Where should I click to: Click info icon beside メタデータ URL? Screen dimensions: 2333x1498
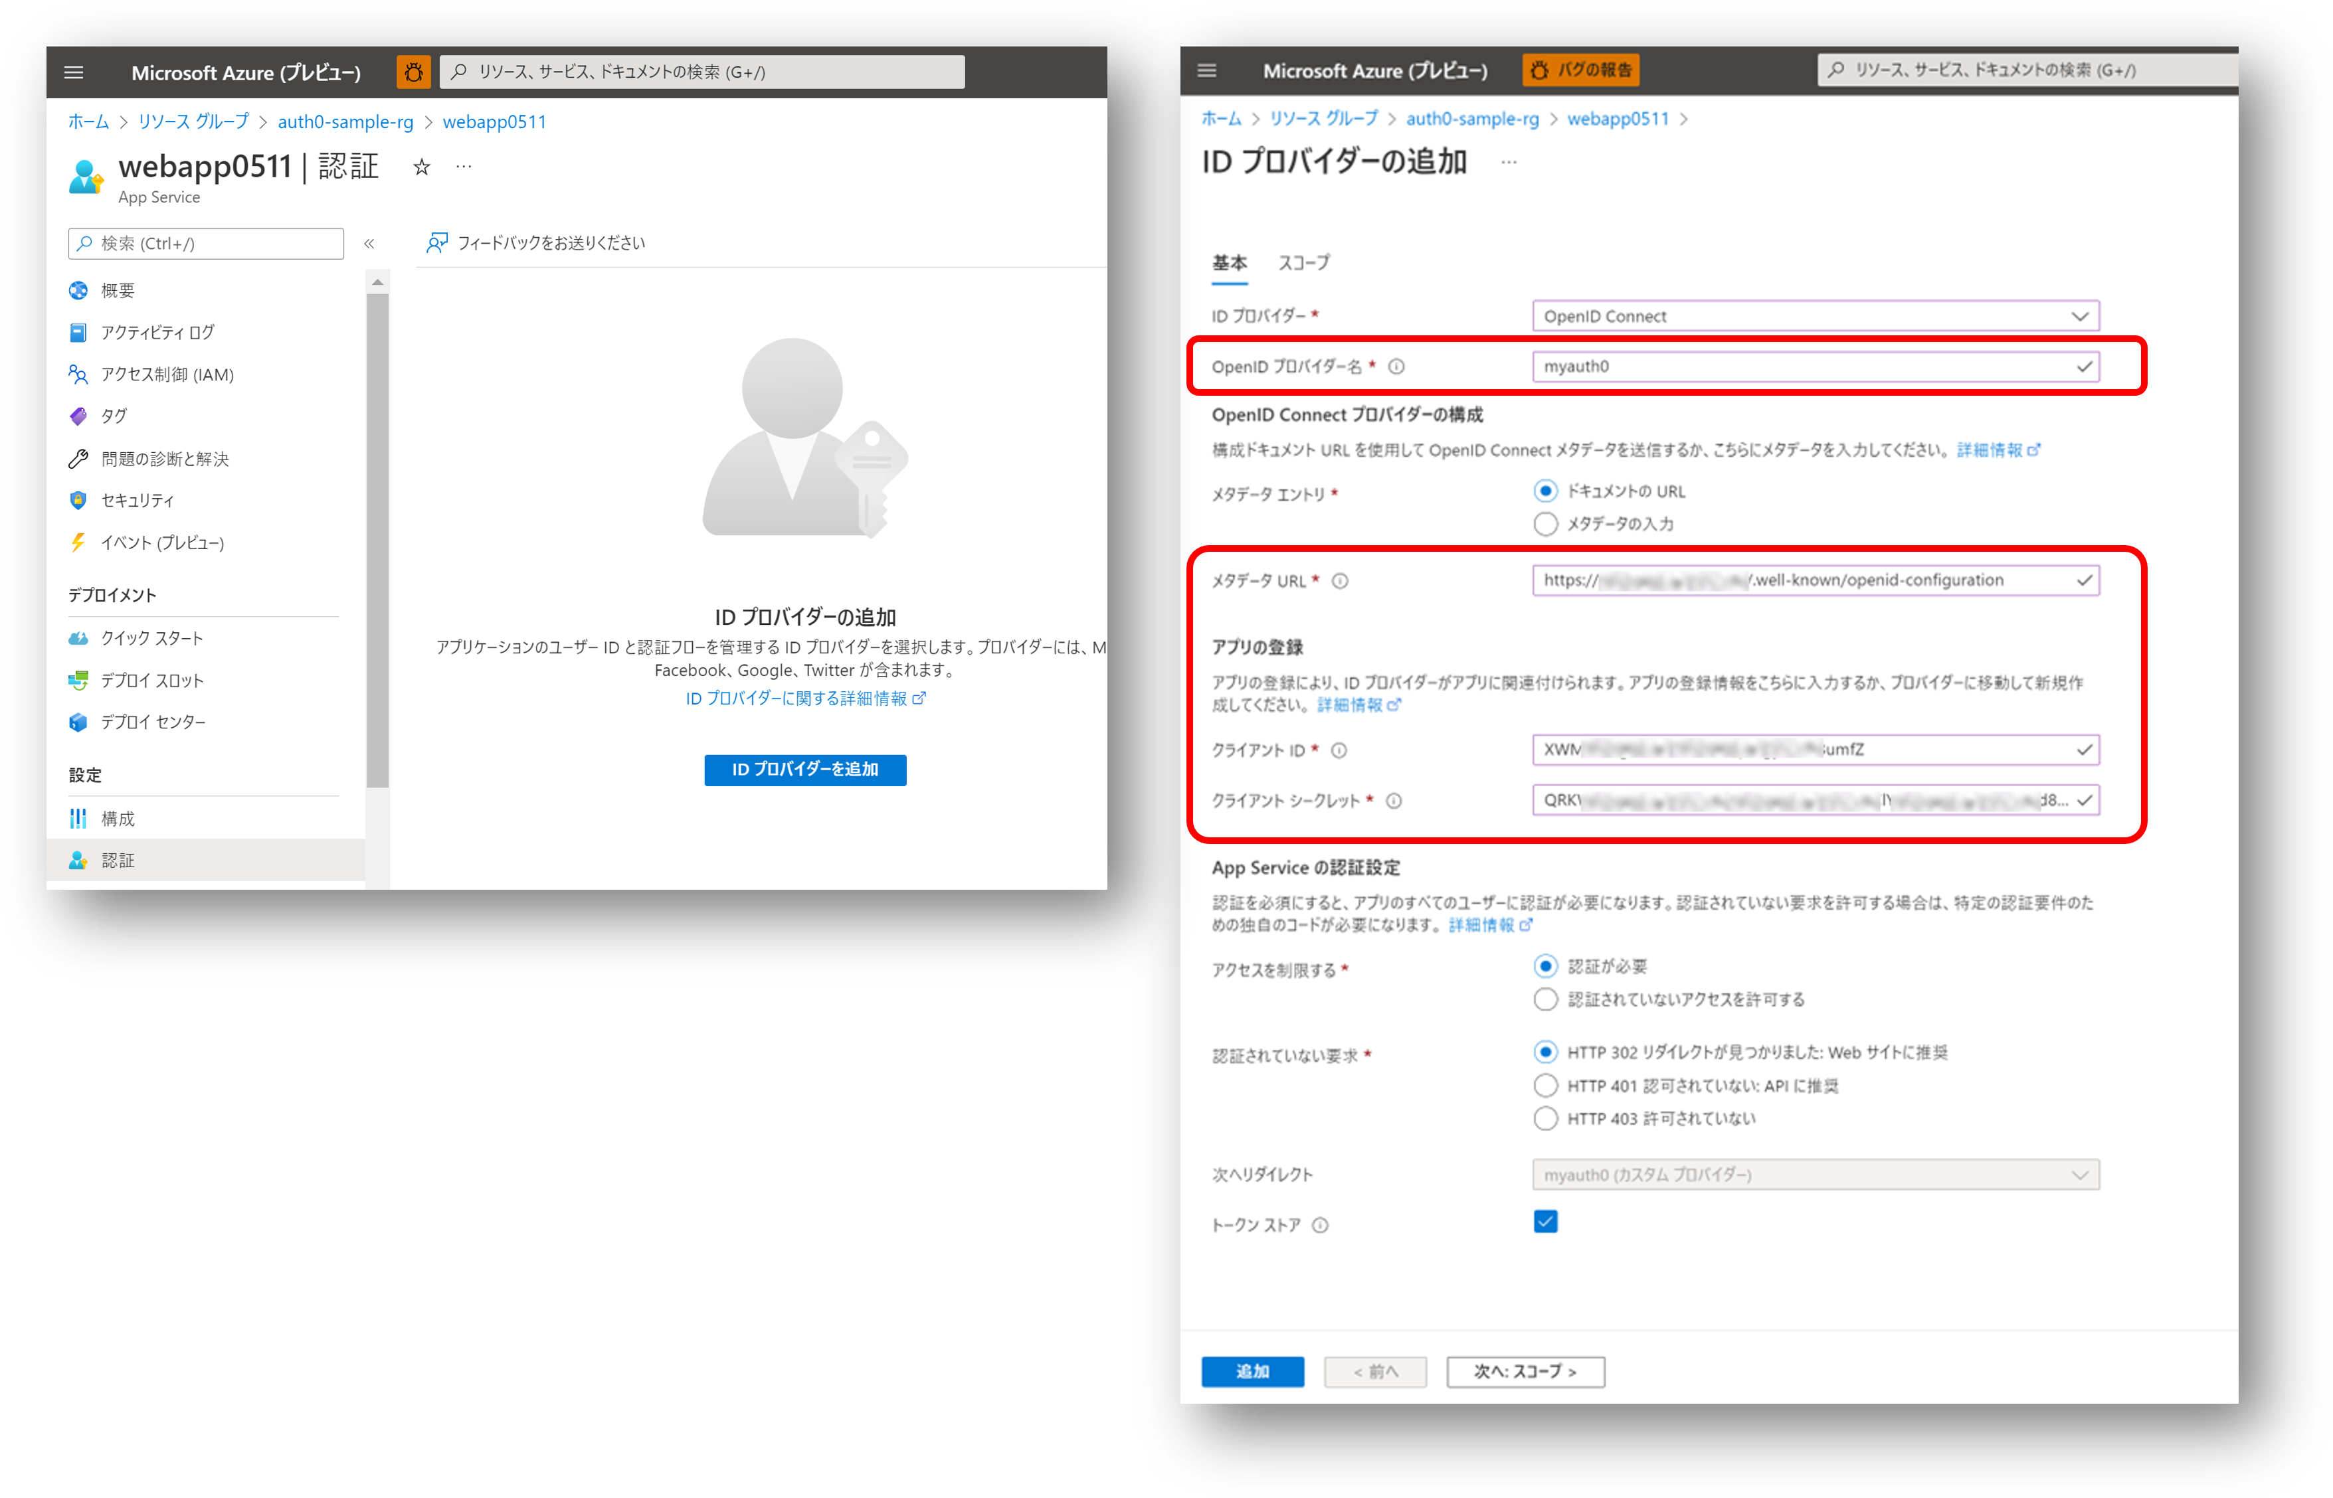[1340, 581]
